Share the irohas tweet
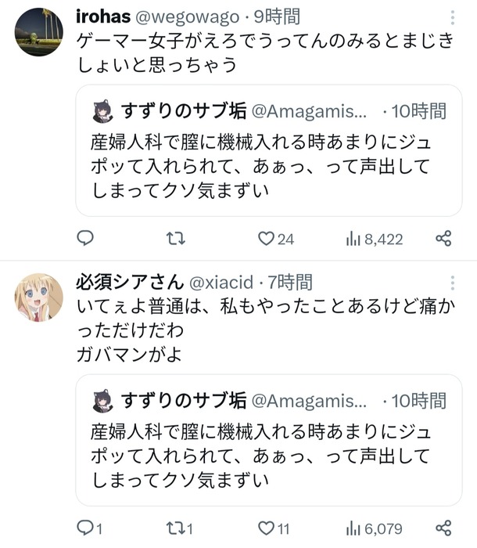 point(443,239)
